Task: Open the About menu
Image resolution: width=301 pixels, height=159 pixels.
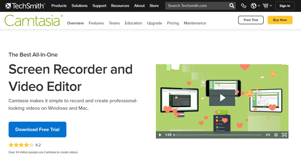Action: (139, 6)
